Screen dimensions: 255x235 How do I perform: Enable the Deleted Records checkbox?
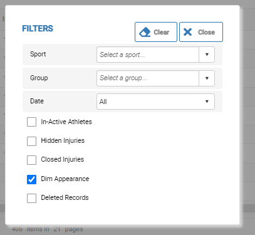(31, 198)
